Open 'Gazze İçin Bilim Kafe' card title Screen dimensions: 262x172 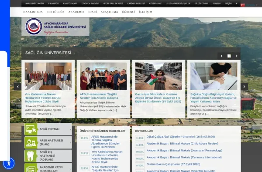tap(158, 98)
